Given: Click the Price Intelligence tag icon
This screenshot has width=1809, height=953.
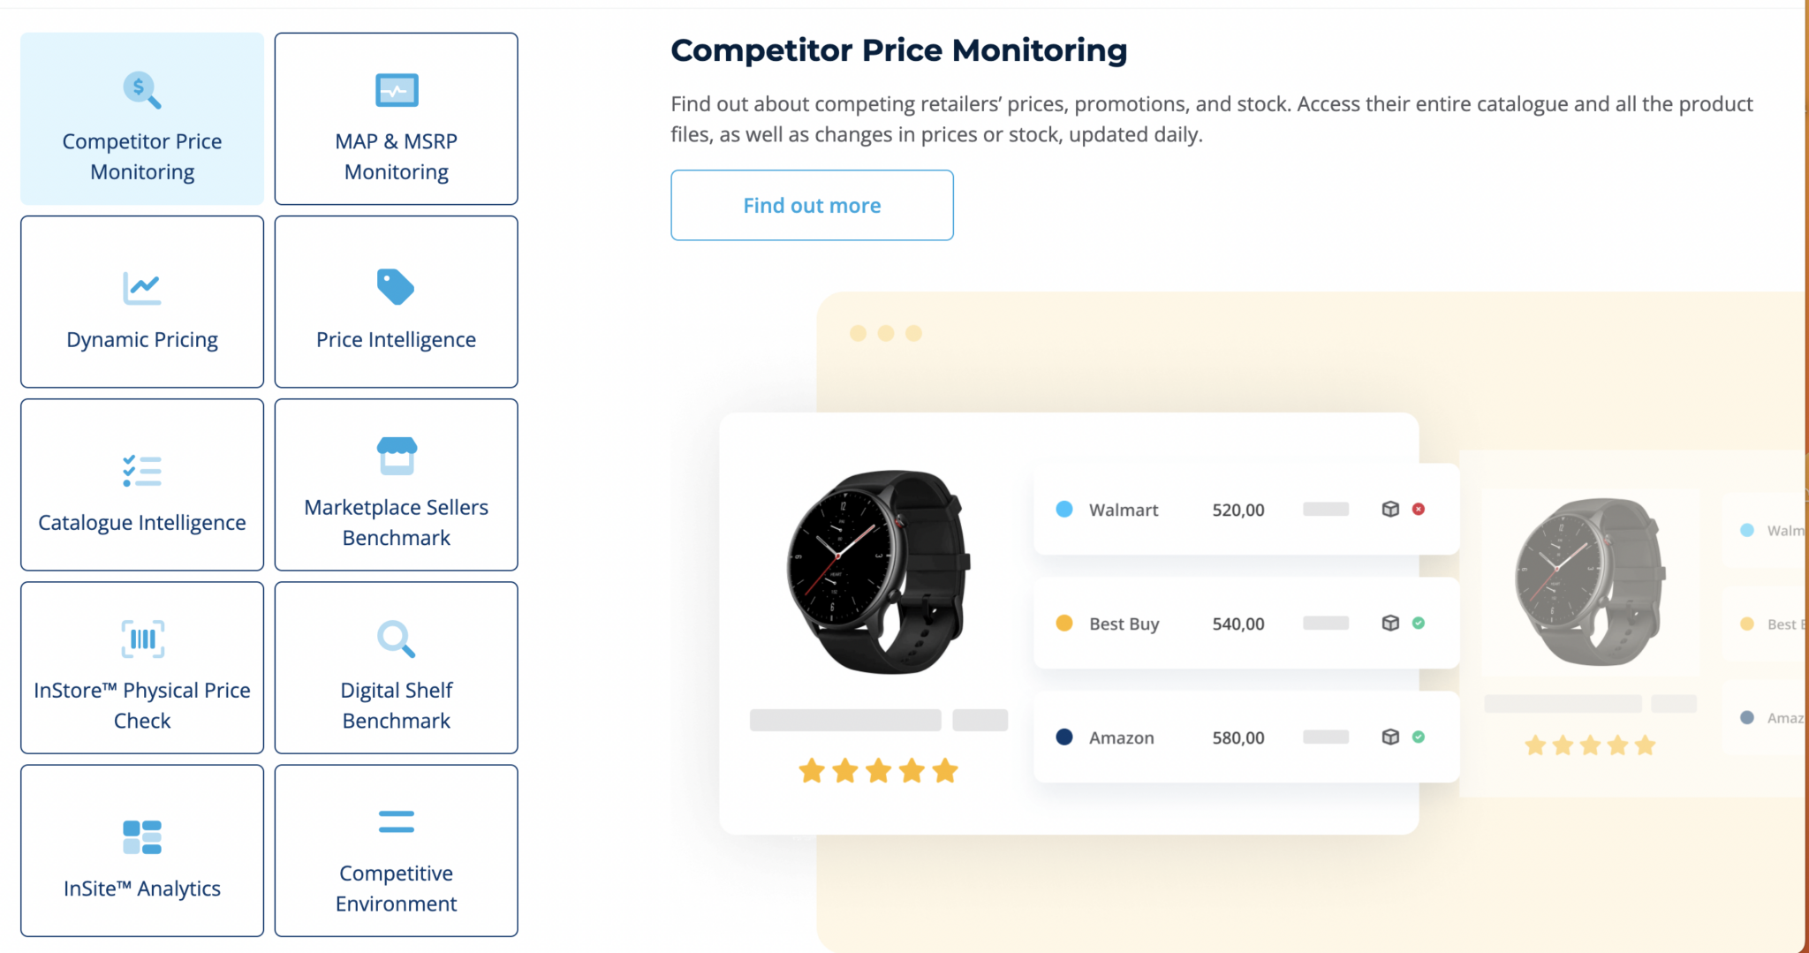Looking at the screenshot, I should [x=395, y=287].
